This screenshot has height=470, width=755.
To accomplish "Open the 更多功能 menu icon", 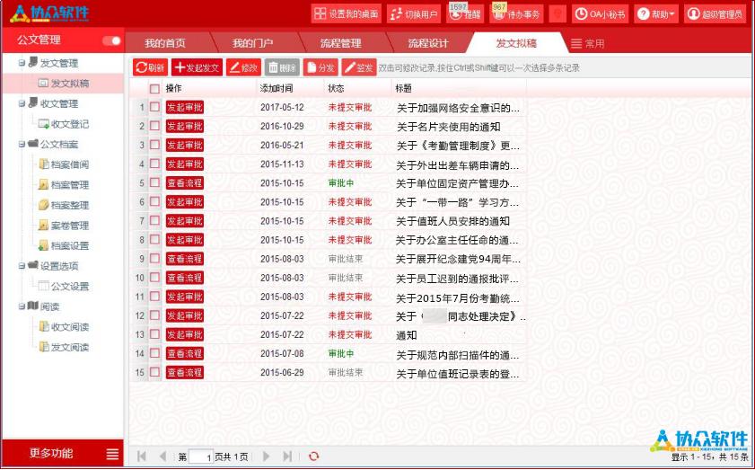I will [112, 454].
